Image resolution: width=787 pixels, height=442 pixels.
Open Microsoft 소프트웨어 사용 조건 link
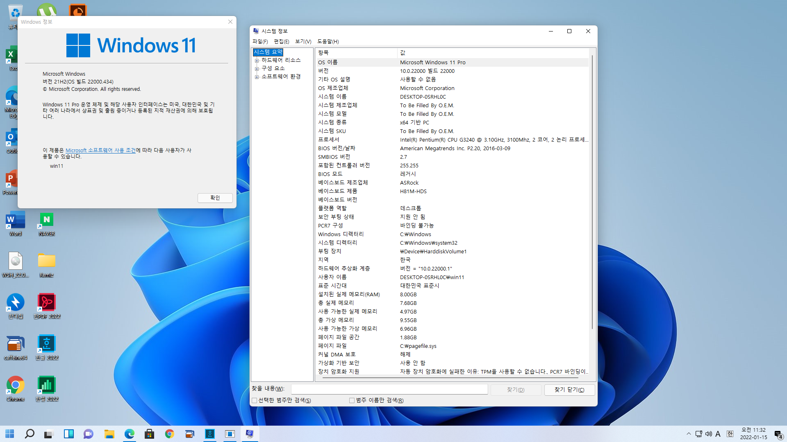click(x=100, y=150)
